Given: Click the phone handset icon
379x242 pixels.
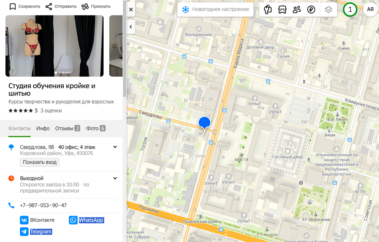Looking at the screenshot, I should [x=11, y=205].
